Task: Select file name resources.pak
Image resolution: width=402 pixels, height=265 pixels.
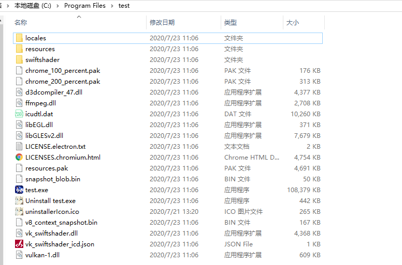Action: click(47, 168)
